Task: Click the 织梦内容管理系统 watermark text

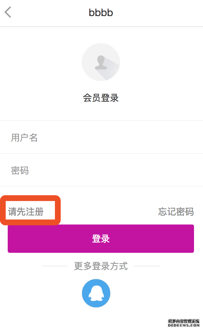Action: coord(184,321)
